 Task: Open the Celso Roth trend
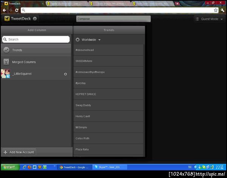coord(108,138)
